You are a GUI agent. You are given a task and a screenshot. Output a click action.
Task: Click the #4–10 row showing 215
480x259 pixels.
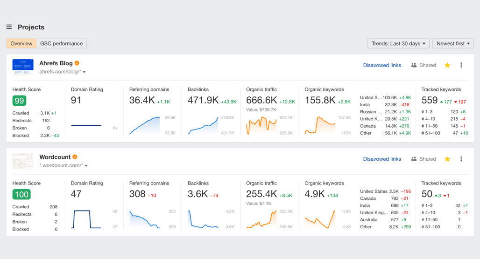click(444, 119)
